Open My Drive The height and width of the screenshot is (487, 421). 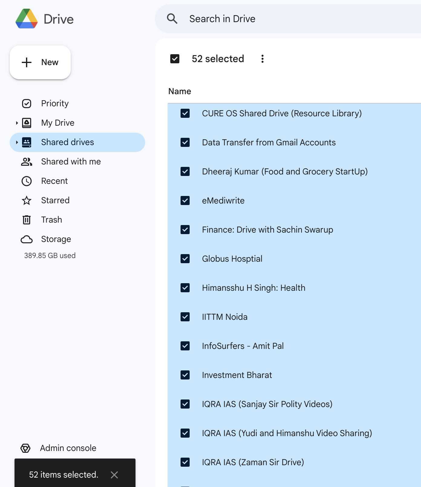click(58, 123)
